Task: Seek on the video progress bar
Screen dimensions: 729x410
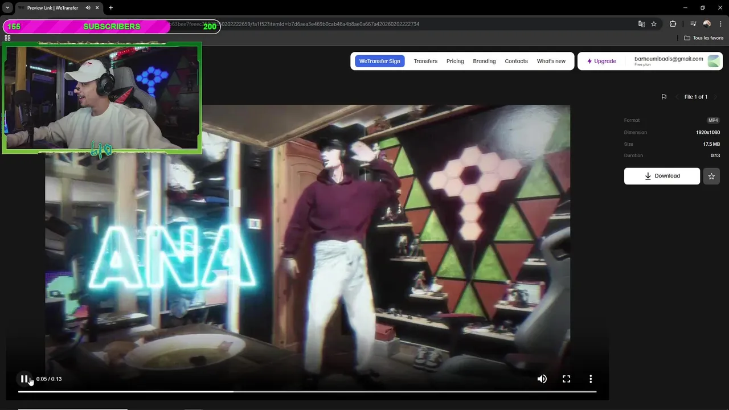Action: pos(307,391)
